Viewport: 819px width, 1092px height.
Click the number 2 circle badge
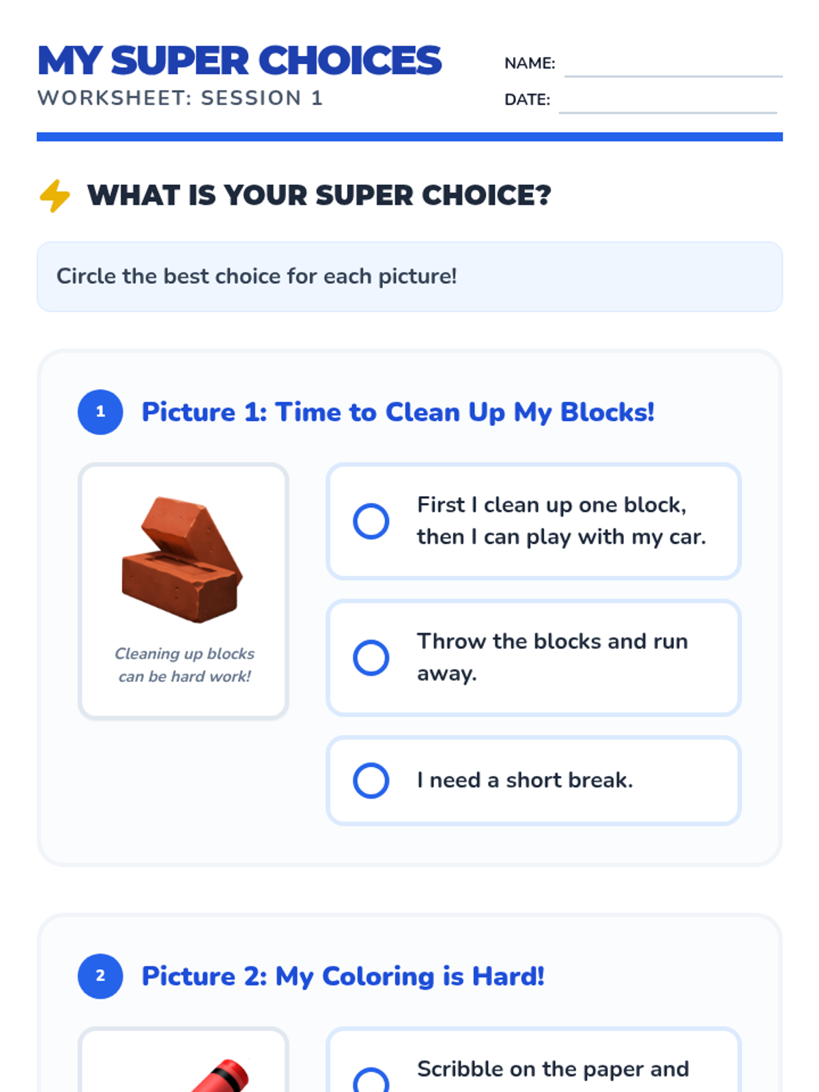pos(100,976)
